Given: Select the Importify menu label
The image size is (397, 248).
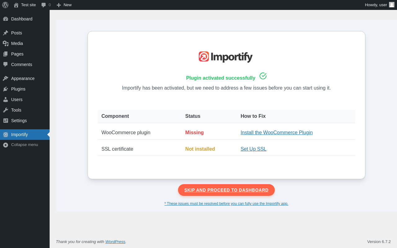Looking at the screenshot, I should pos(20,135).
